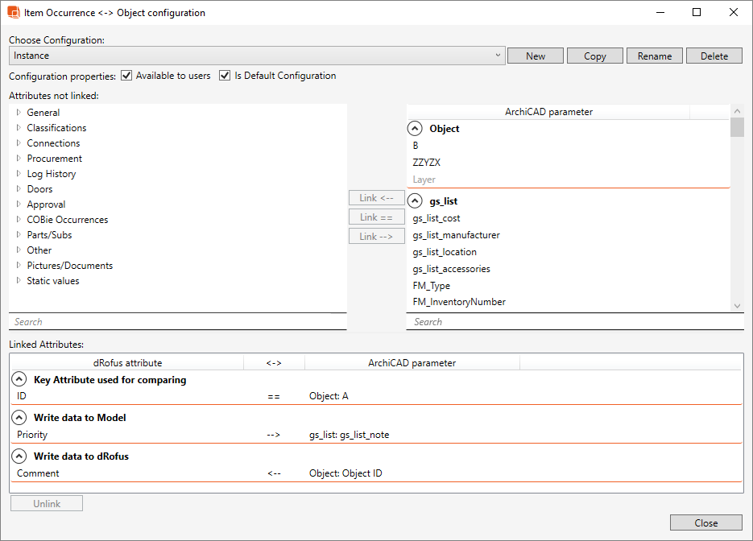Collapse Key Attribute used for comparing section
The height and width of the screenshot is (541, 753).
click(19, 380)
